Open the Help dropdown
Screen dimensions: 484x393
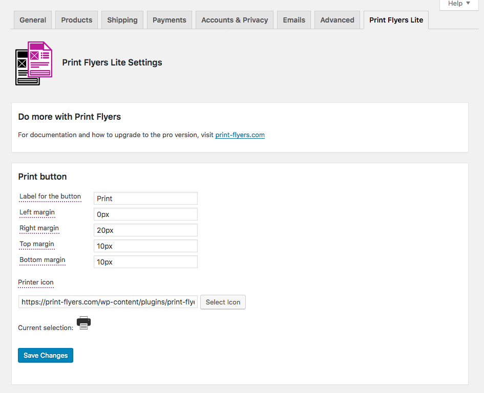(459, 4)
